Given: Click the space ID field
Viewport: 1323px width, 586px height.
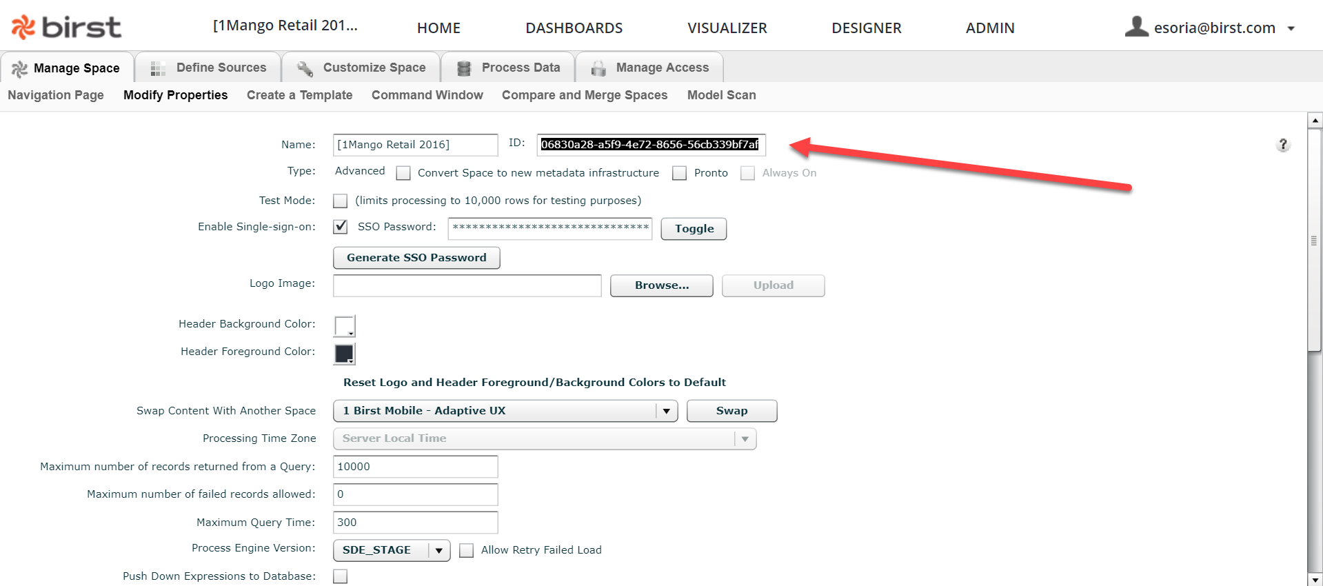Looking at the screenshot, I should pyautogui.click(x=651, y=145).
